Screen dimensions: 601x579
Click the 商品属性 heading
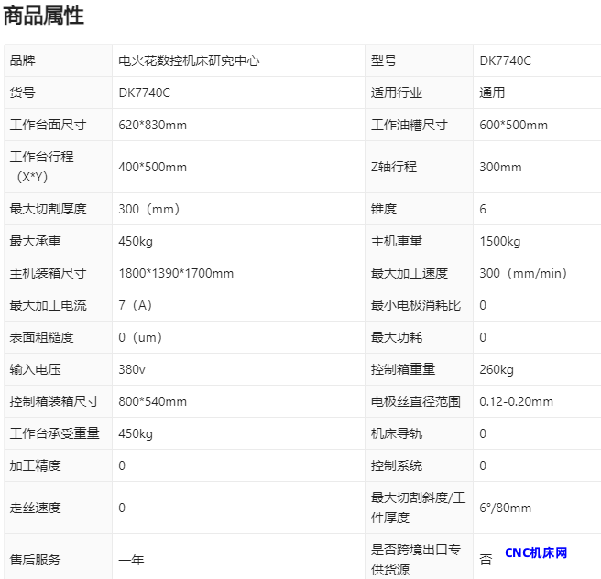coord(44,16)
